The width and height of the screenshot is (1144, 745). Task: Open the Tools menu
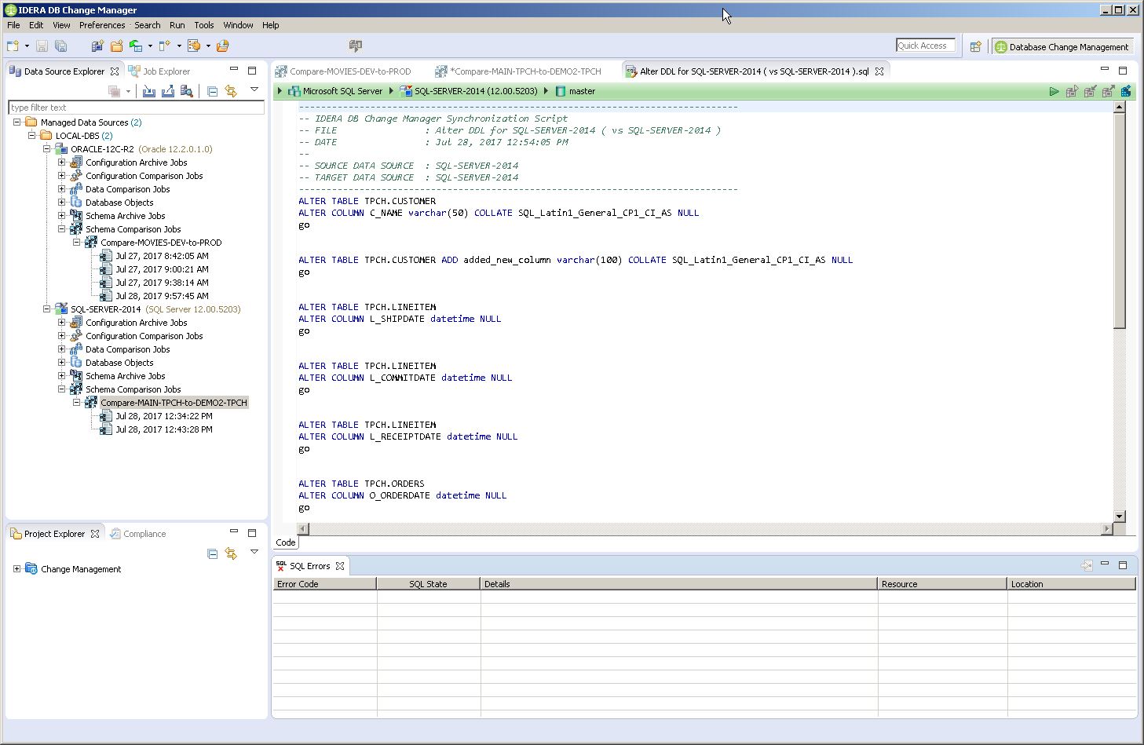pyautogui.click(x=204, y=25)
